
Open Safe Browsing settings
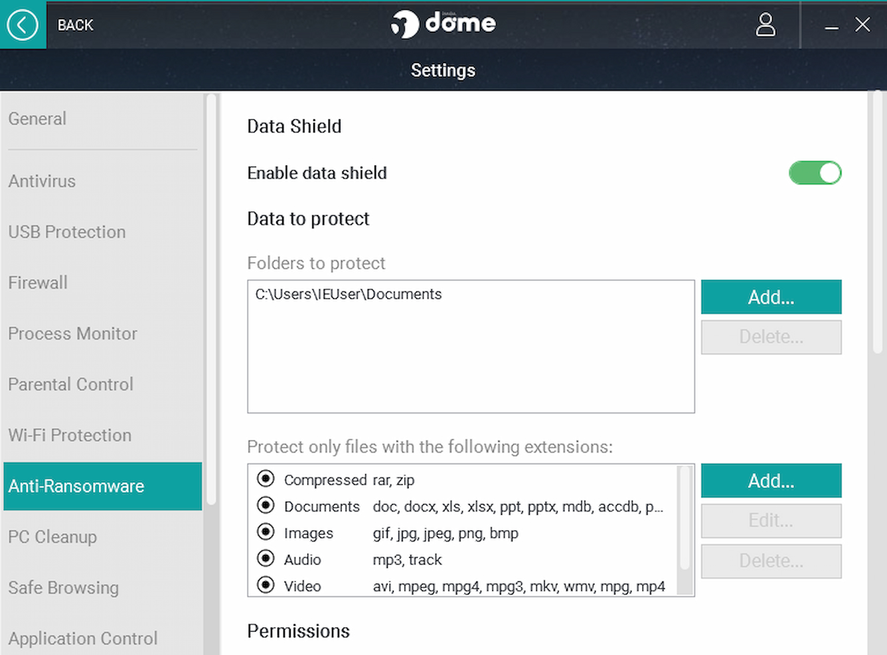click(63, 587)
